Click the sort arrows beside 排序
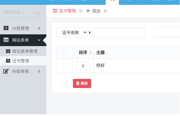 click(90, 52)
